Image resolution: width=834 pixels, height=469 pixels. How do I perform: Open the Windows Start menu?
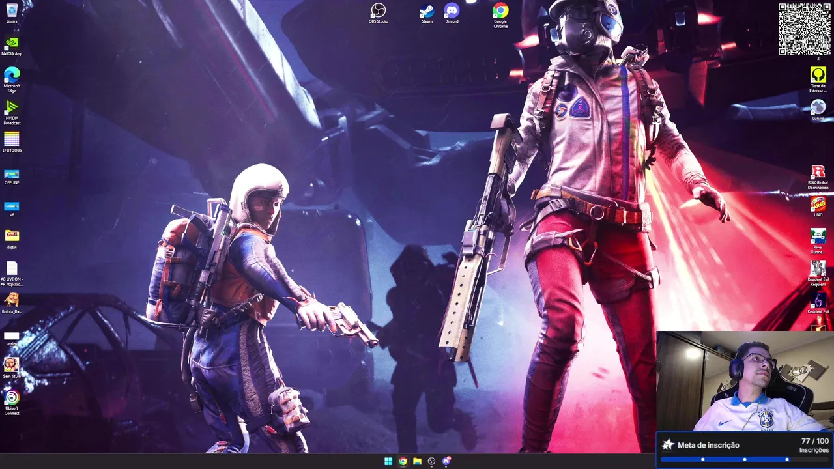pyautogui.click(x=388, y=461)
